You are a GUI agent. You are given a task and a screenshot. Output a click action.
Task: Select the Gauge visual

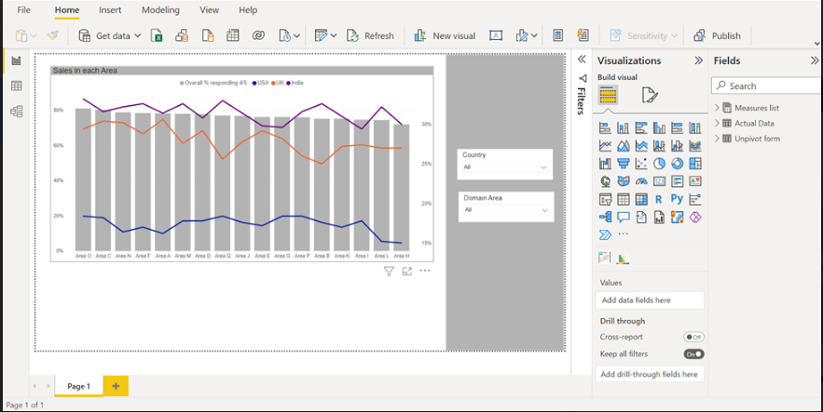[x=641, y=181]
